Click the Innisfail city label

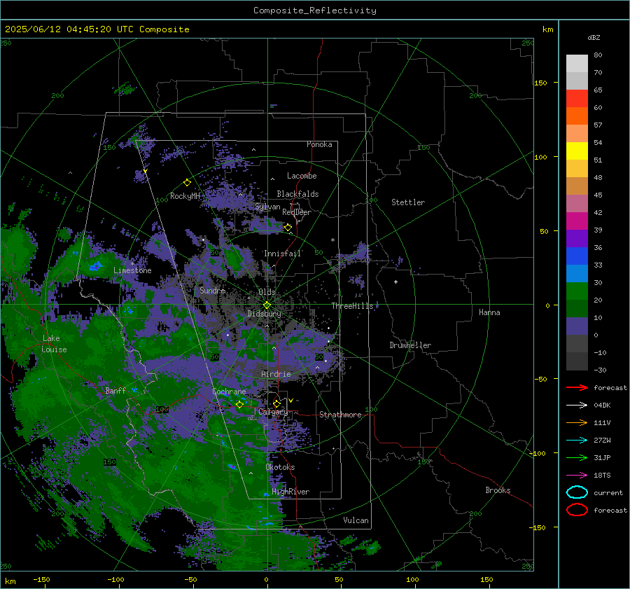(282, 254)
